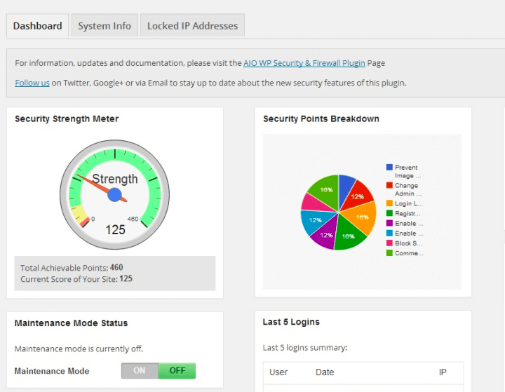Click the light green Comme... legend swatch

click(389, 253)
